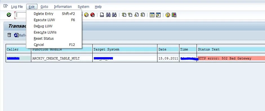Screen dimensions: 265x111
Task: Go to Last Page icon
Action: pos(143,15)
